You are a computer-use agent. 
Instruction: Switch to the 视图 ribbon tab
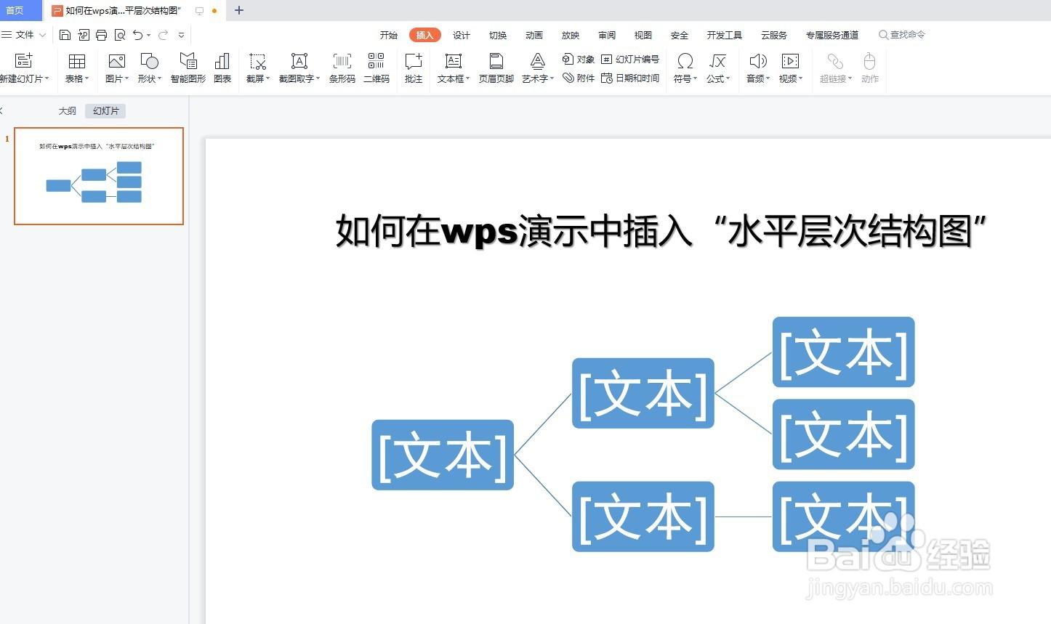point(643,35)
